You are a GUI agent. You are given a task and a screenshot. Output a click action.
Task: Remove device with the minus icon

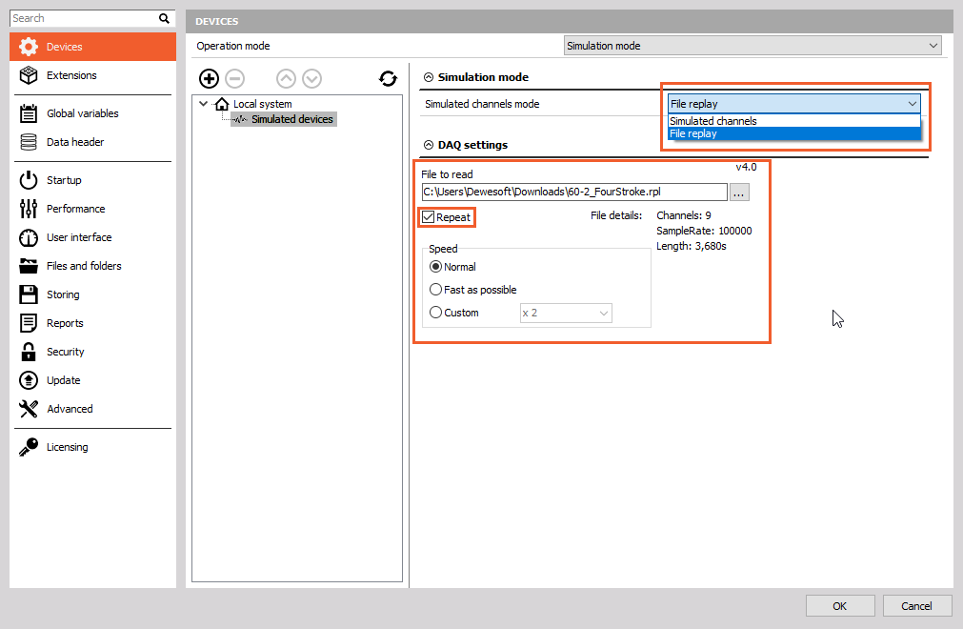pyautogui.click(x=234, y=78)
